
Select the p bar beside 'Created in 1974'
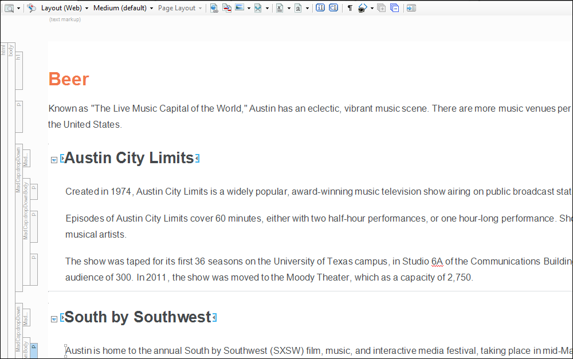[x=34, y=192]
